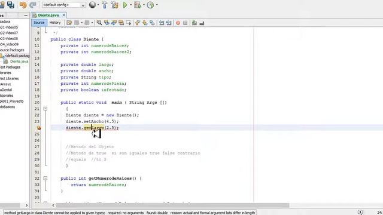Click on the 'return numerodeRaices;' line
The width and height of the screenshot is (383, 215).
tap(98, 185)
